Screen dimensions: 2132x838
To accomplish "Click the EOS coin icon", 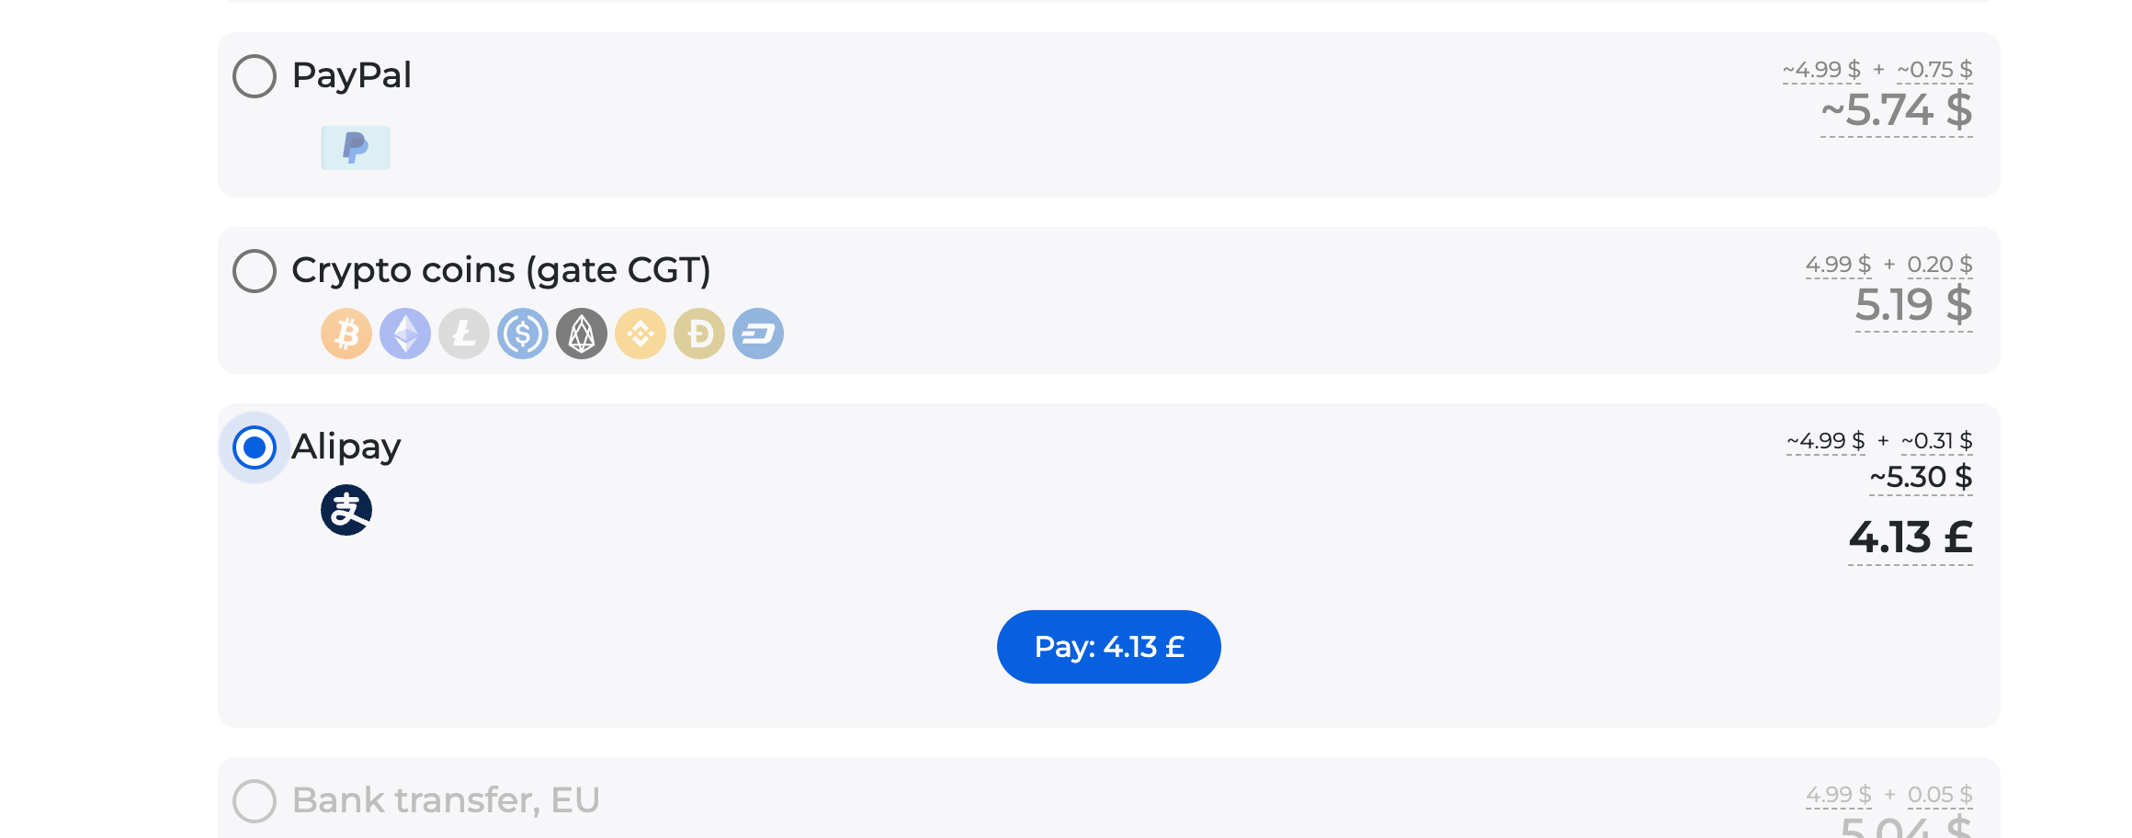I will pyautogui.click(x=582, y=334).
